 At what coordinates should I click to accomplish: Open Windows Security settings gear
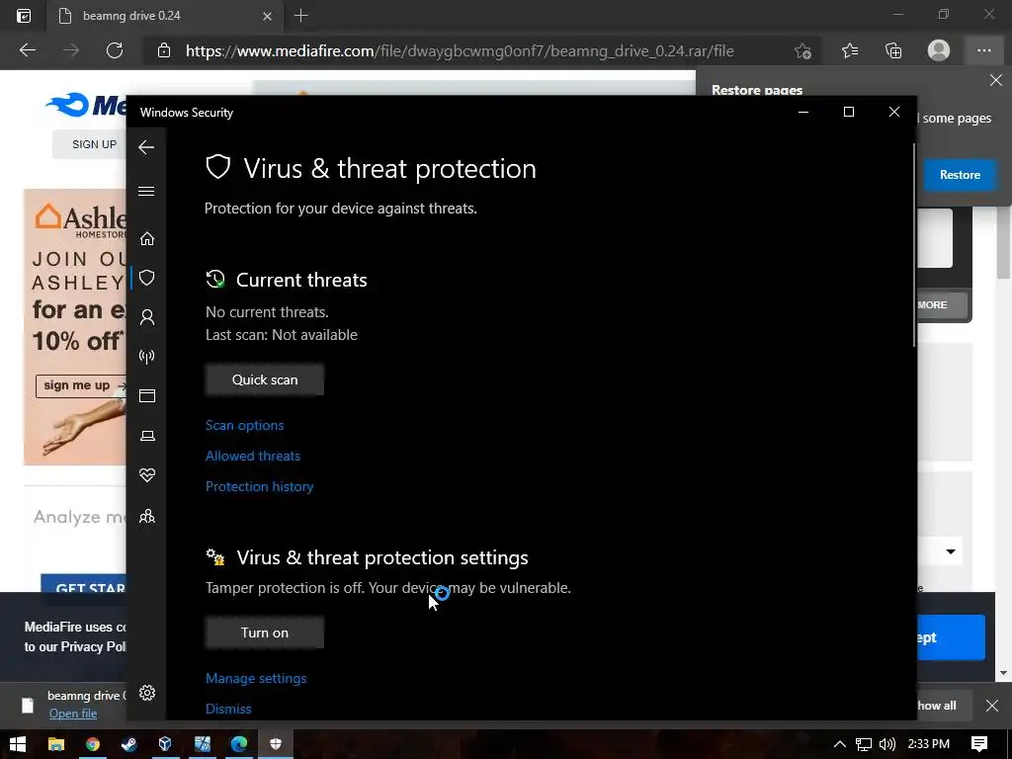point(147,693)
